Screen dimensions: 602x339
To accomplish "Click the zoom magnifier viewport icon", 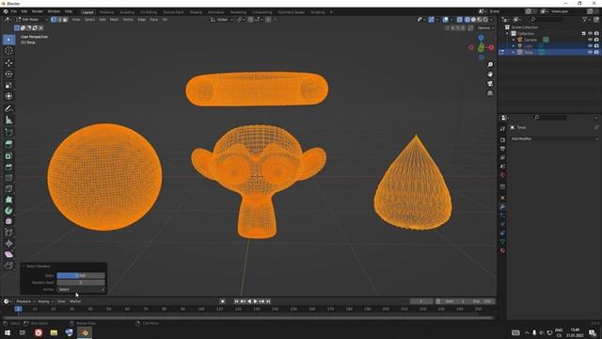I will coord(490,65).
